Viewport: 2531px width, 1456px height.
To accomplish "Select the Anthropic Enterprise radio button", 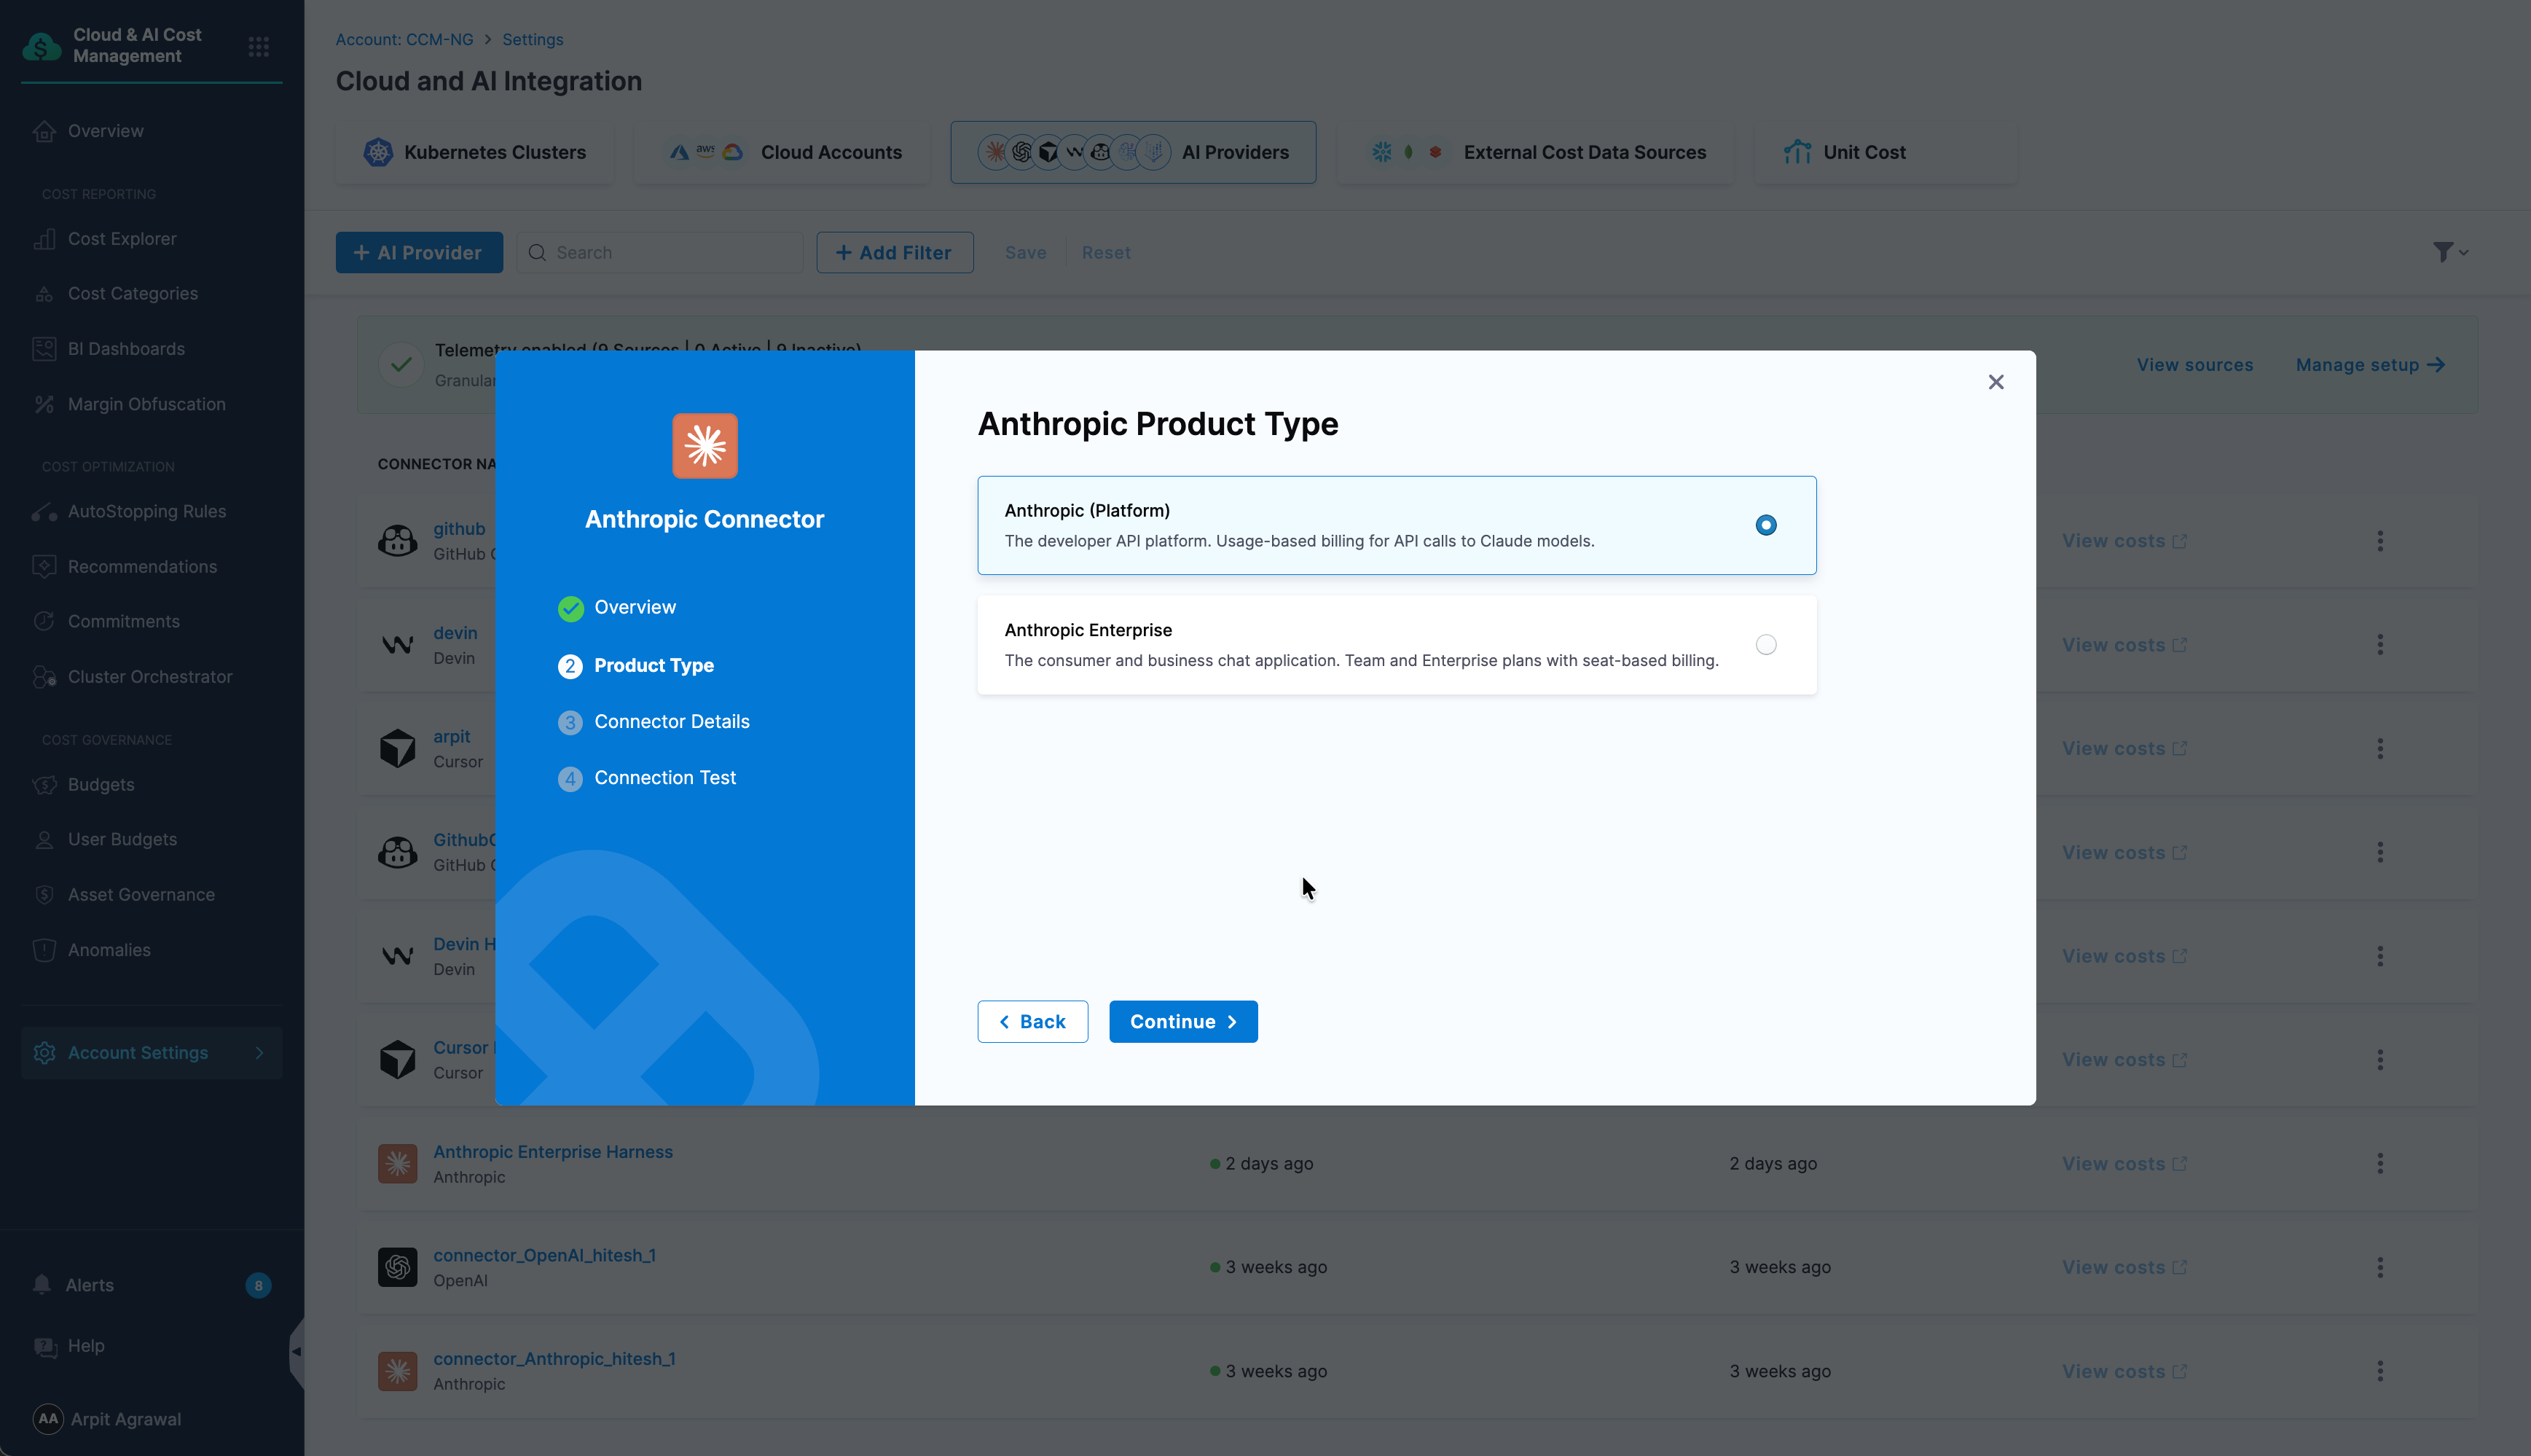I will (x=1765, y=645).
